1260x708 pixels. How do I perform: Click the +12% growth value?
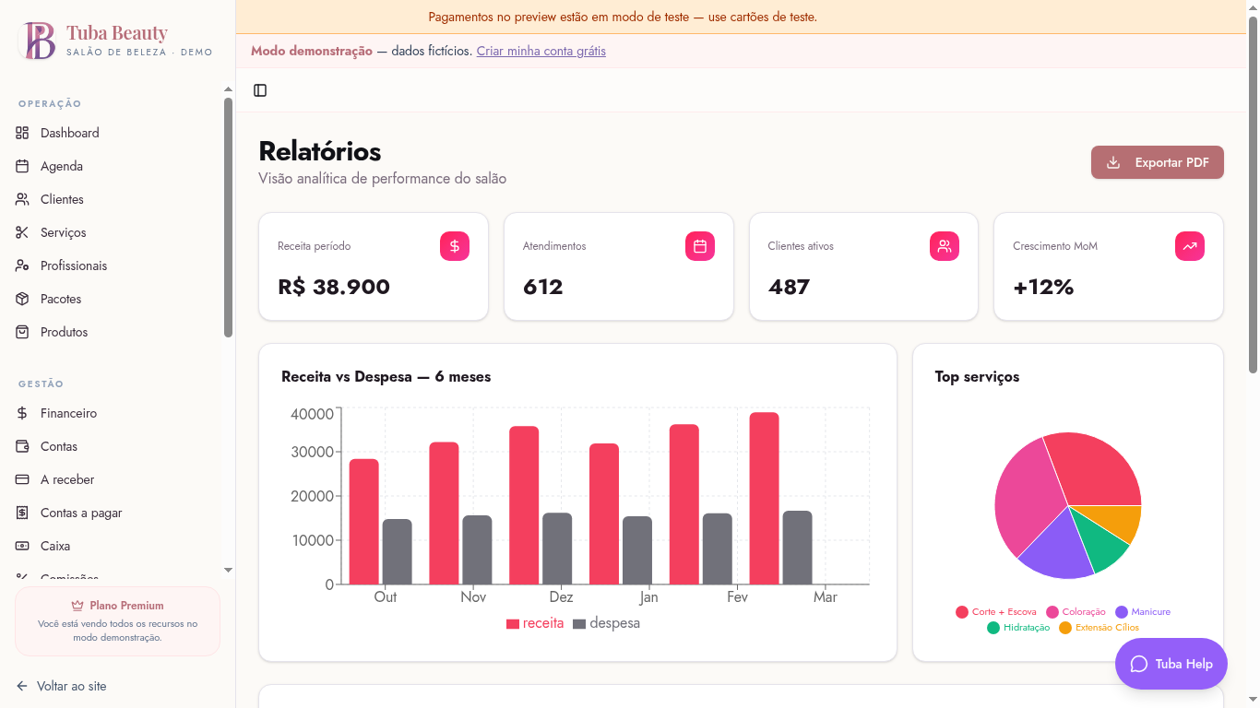pyautogui.click(x=1043, y=287)
